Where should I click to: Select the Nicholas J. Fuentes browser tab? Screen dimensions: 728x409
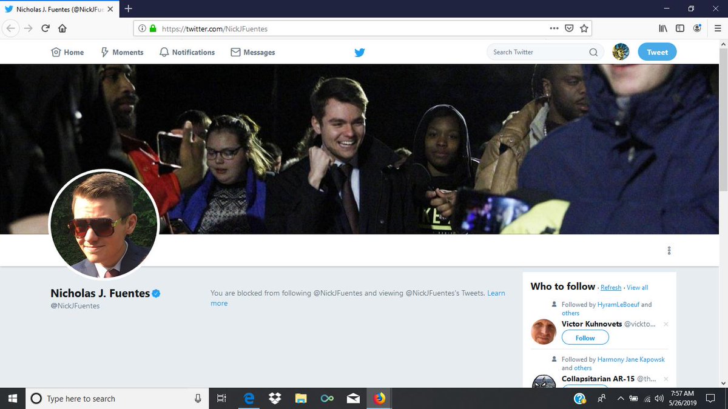click(x=59, y=9)
